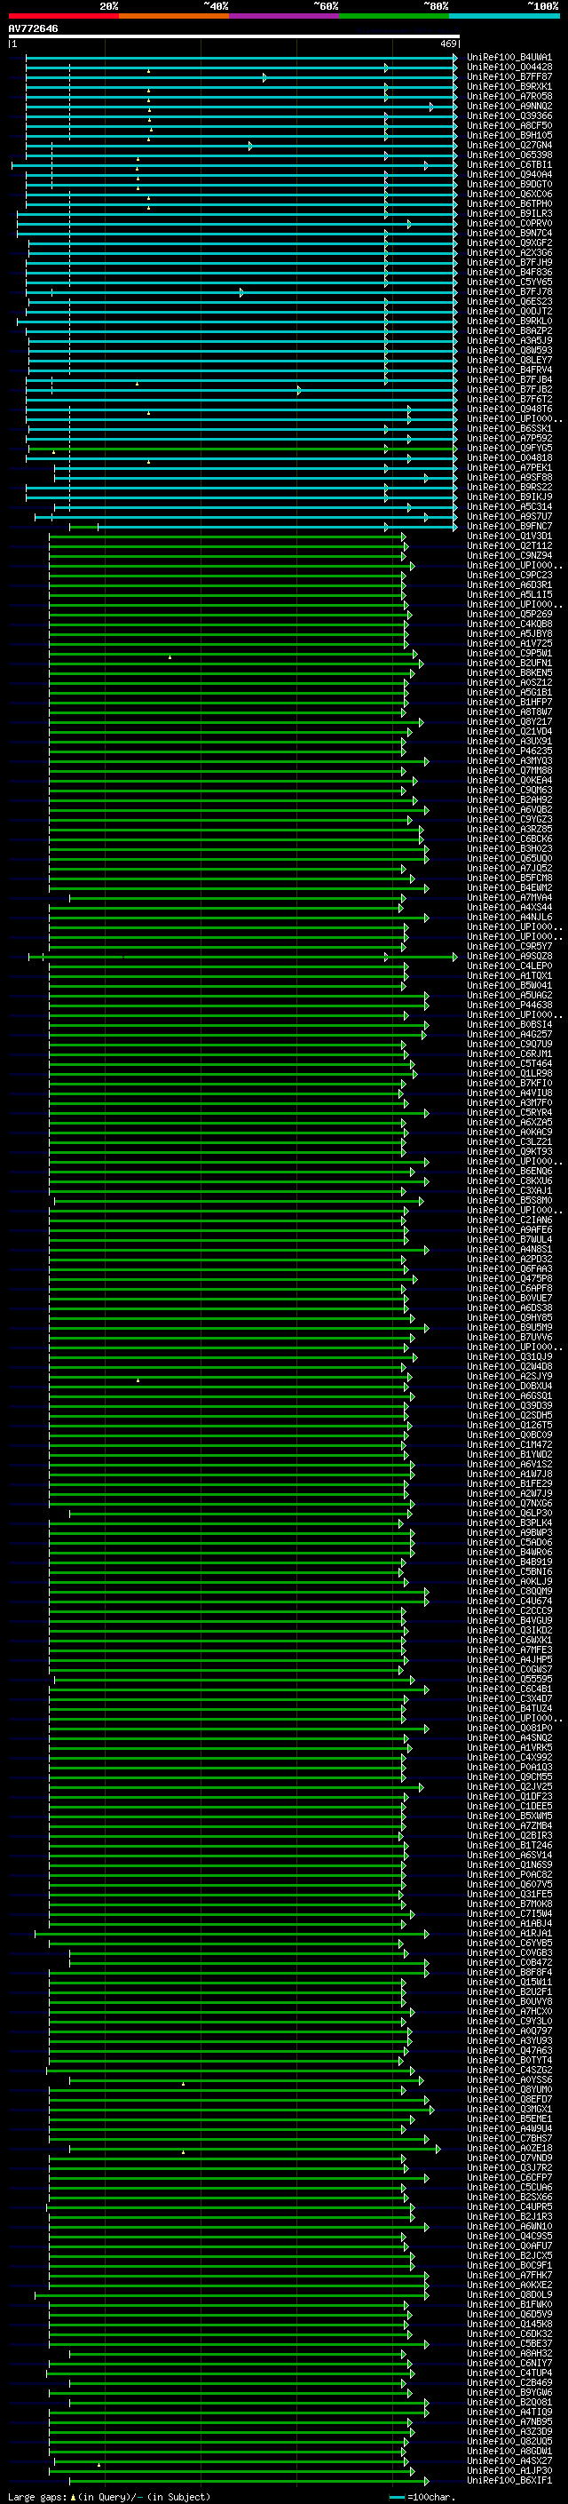
Task: Open hit UniRef100_A5L1I5
Action: coord(509,595)
